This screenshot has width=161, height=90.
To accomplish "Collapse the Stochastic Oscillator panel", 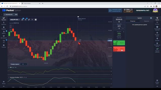I will pyautogui.click(x=9, y=77).
